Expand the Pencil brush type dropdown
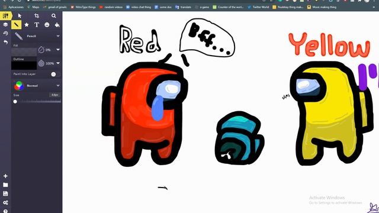Viewport: 379px width, 213px height. click(x=58, y=36)
